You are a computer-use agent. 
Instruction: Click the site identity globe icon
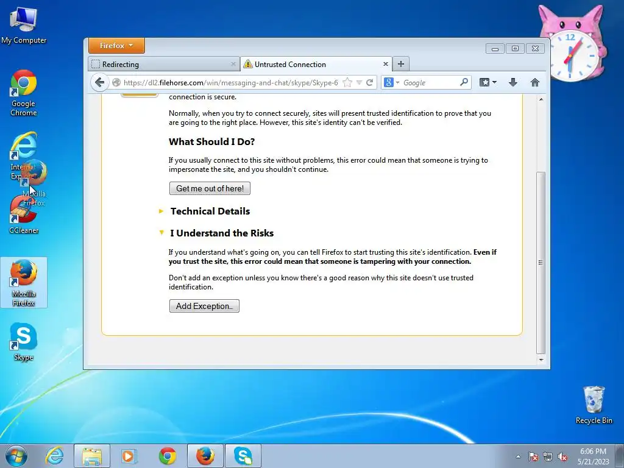tap(116, 82)
